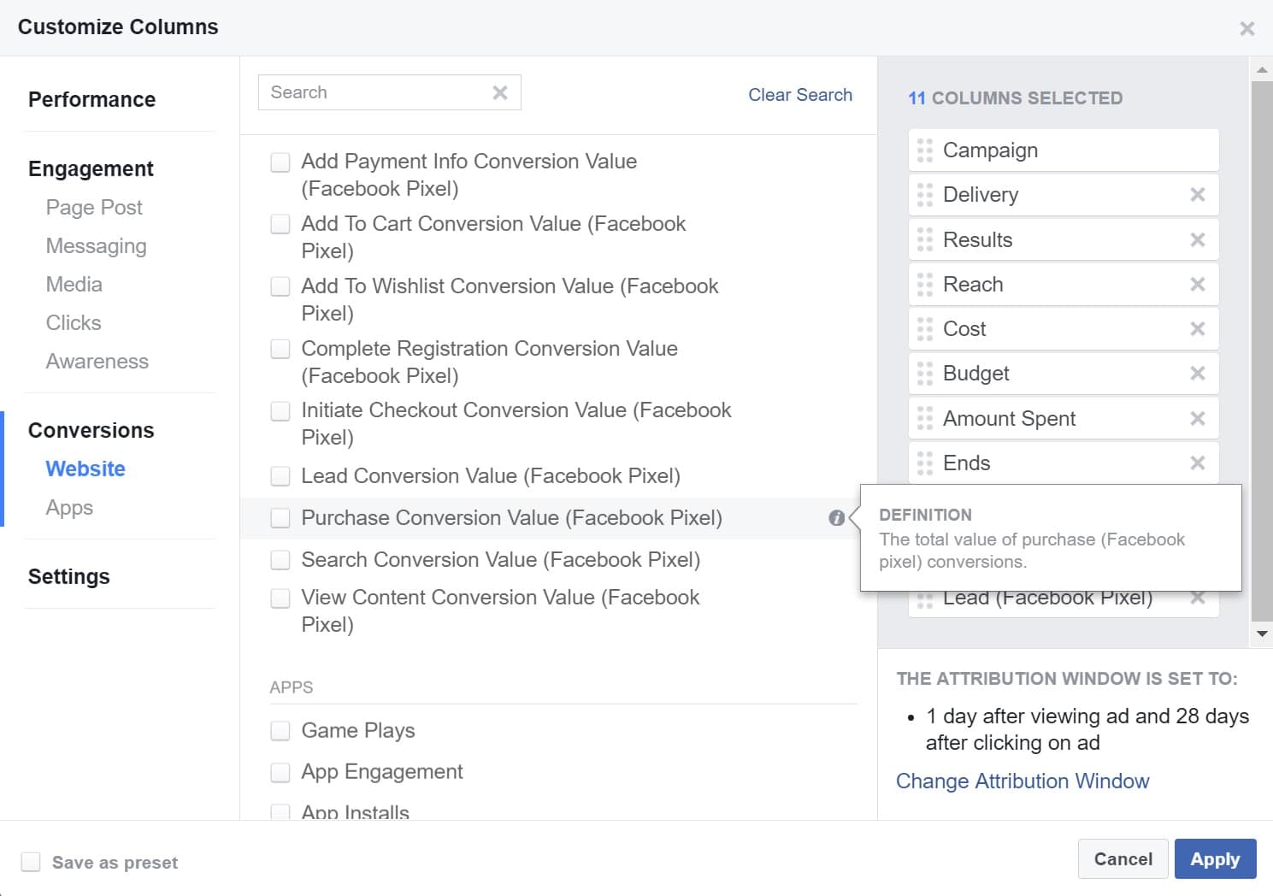1273x896 pixels.
Task: Click the Change Attribution Window link
Action: [1023, 781]
